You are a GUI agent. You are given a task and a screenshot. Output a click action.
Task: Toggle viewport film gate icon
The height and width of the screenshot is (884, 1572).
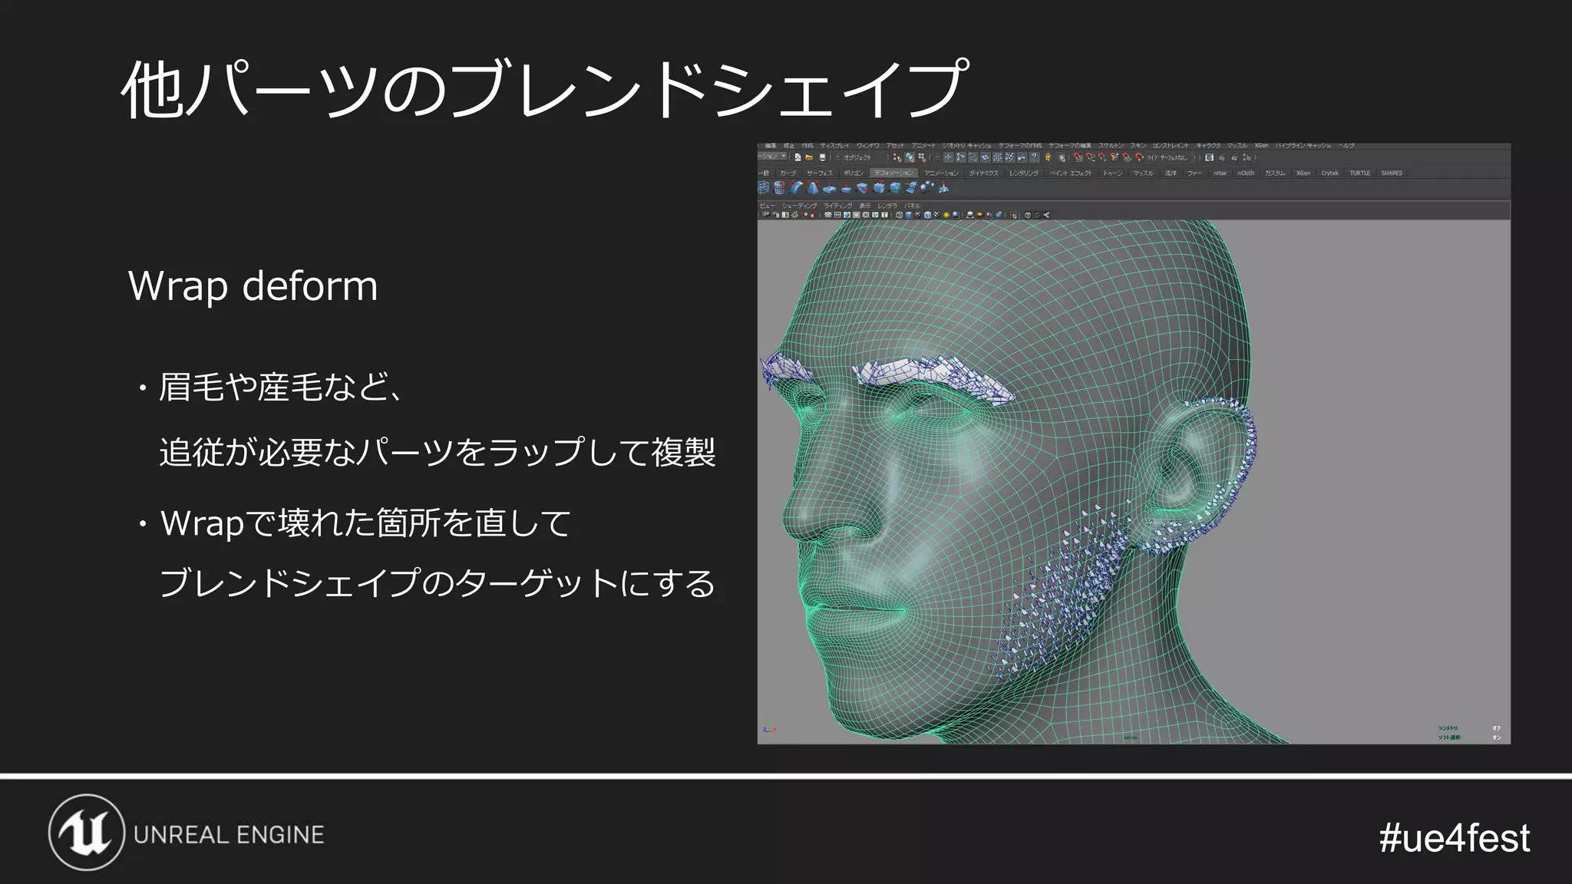[x=837, y=215]
